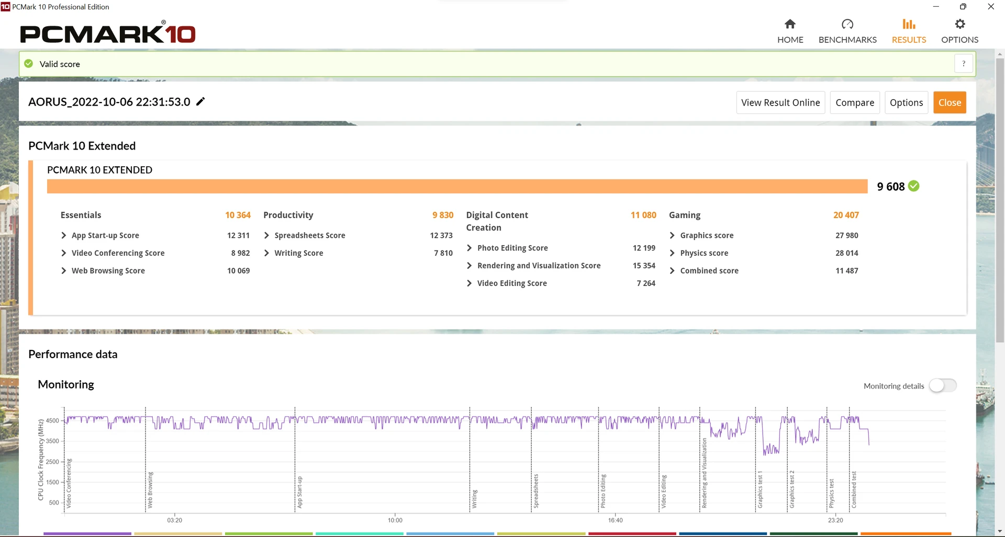Click the vertical scrollbar thumb
This screenshot has width=1005, height=537.
pos(1000,200)
